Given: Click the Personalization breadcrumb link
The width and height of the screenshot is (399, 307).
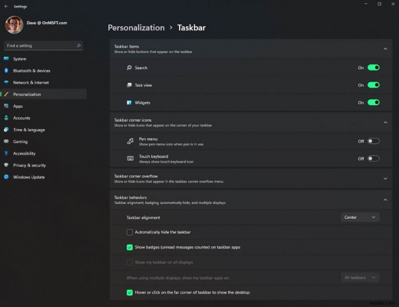Looking at the screenshot, I should coord(136,27).
